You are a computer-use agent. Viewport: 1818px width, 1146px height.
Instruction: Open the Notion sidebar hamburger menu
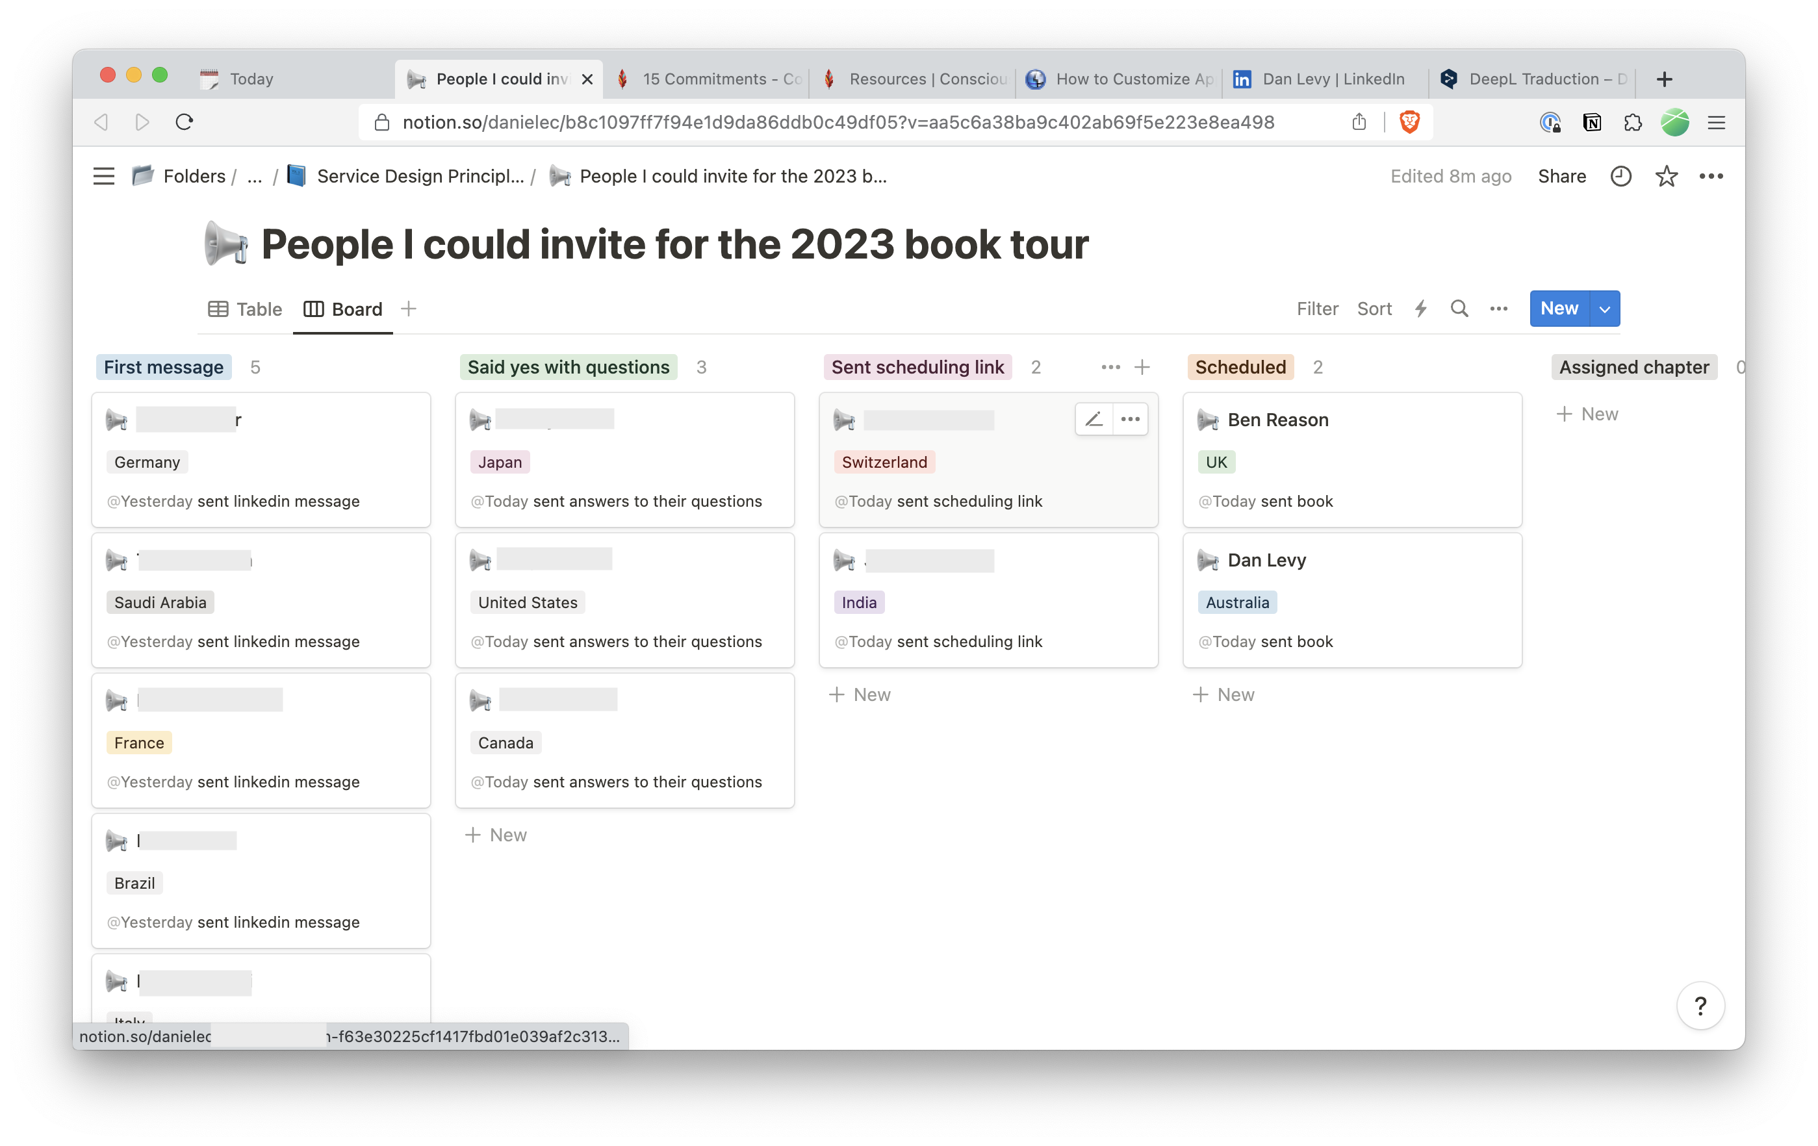(x=103, y=176)
